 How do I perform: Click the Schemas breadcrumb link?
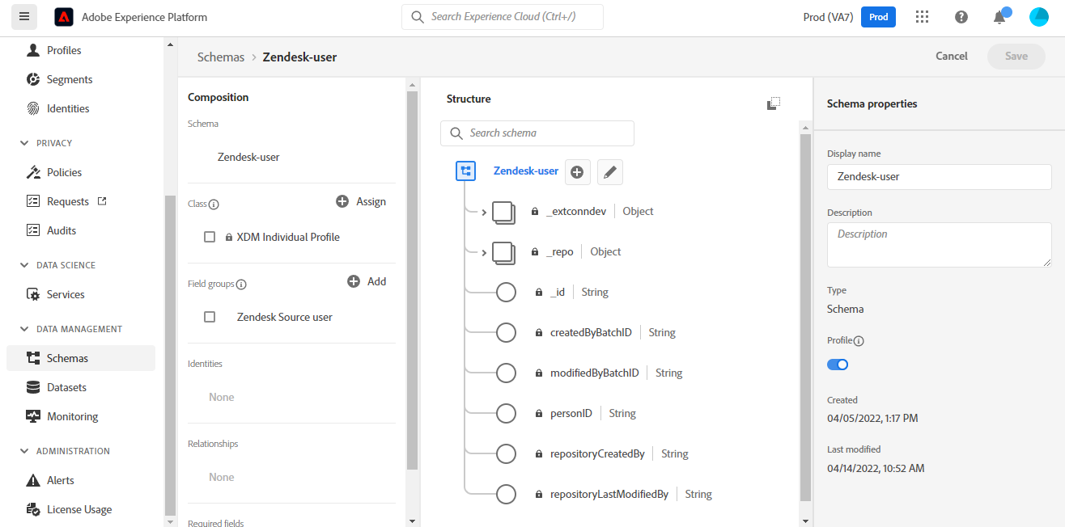click(x=221, y=57)
